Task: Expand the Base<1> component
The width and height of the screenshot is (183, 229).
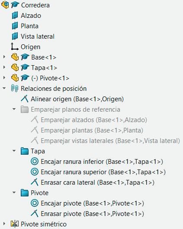Action: click(x=4, y=57)
